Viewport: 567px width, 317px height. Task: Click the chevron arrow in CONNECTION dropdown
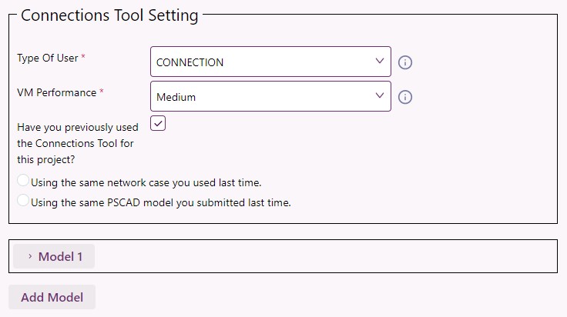[x=379, y=61]
